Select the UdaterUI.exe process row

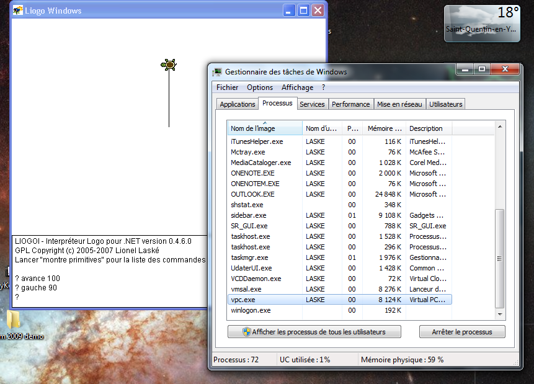click(339, 268)
